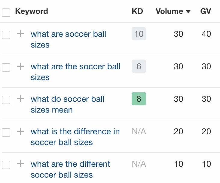Tick checkbox for 'what do soccer ball sizes mean'
The height and width of the screenshot is (183, 220).
6,100
